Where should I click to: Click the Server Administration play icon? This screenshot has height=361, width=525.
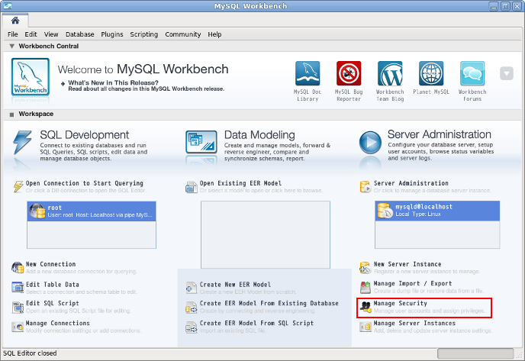pos(370,142)
